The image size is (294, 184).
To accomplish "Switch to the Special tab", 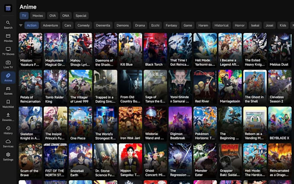I will coord(81,16).
